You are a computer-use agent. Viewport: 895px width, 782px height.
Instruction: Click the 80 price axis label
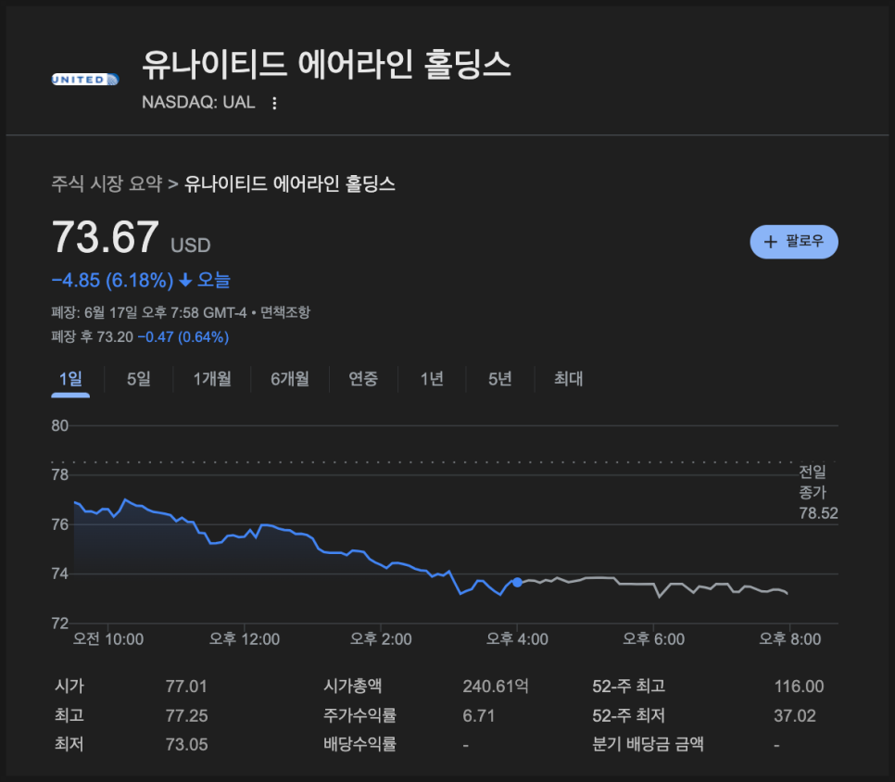point(60,426)
